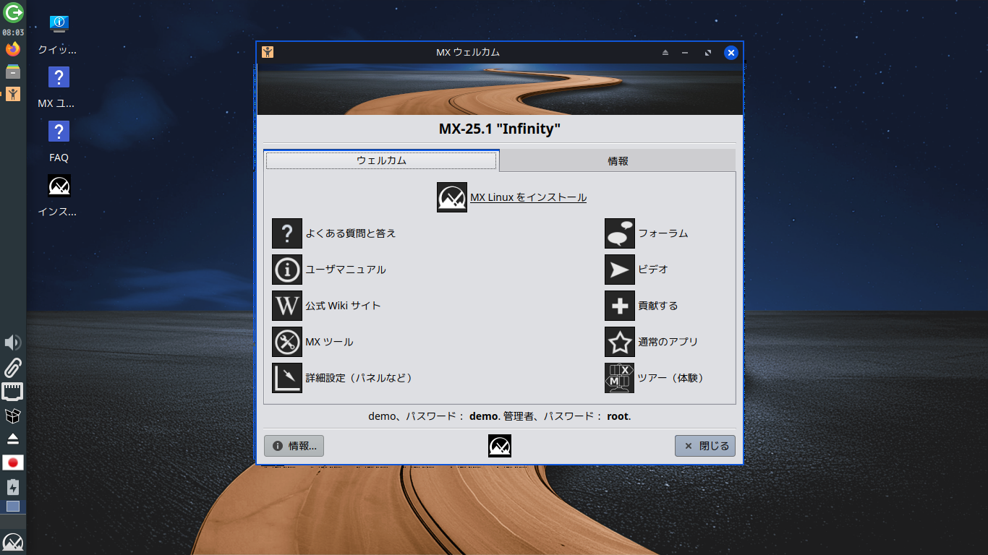Start the ツアー（体験） tour
Image resolution: width=988 pixels, height=555 pixels.
655,378
